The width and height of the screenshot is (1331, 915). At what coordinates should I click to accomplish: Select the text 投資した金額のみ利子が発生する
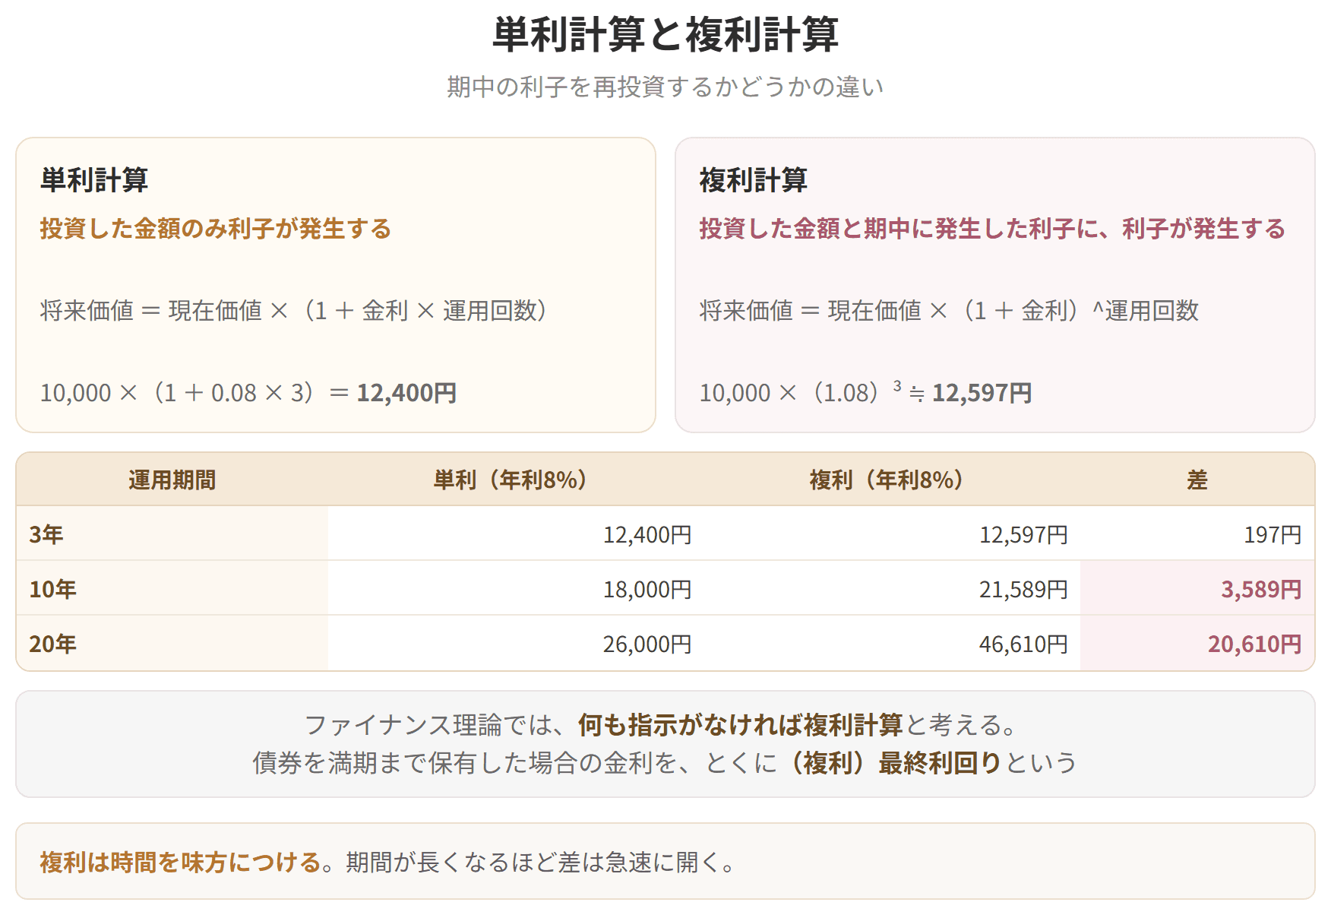(x=216, y=229)
